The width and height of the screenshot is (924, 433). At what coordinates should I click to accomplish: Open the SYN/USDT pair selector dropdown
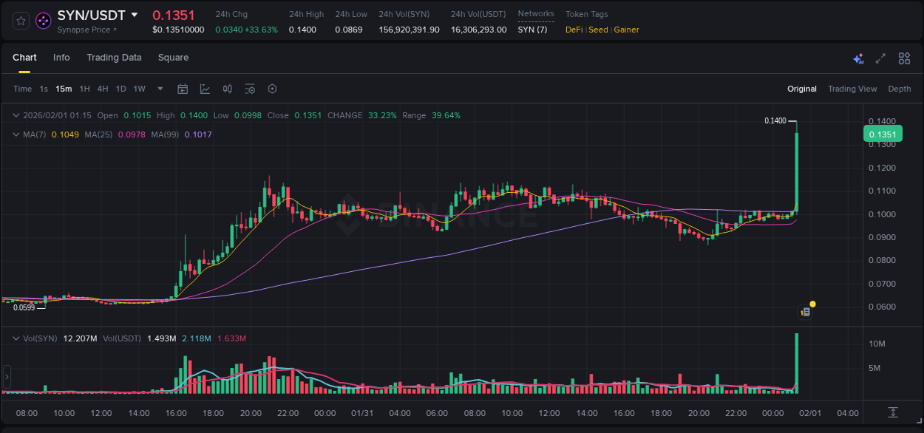point(134,14)
